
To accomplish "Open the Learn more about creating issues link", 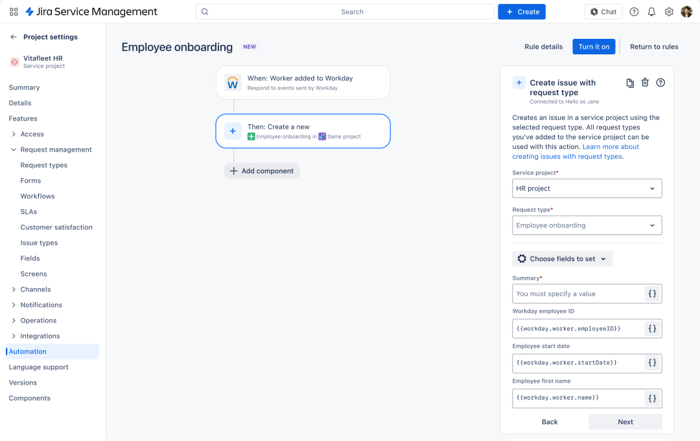I will [x=576, y=152].
